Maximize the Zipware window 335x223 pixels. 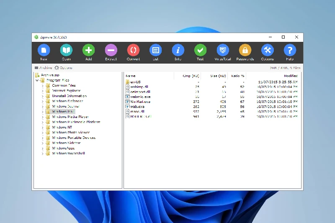(283, 37)
